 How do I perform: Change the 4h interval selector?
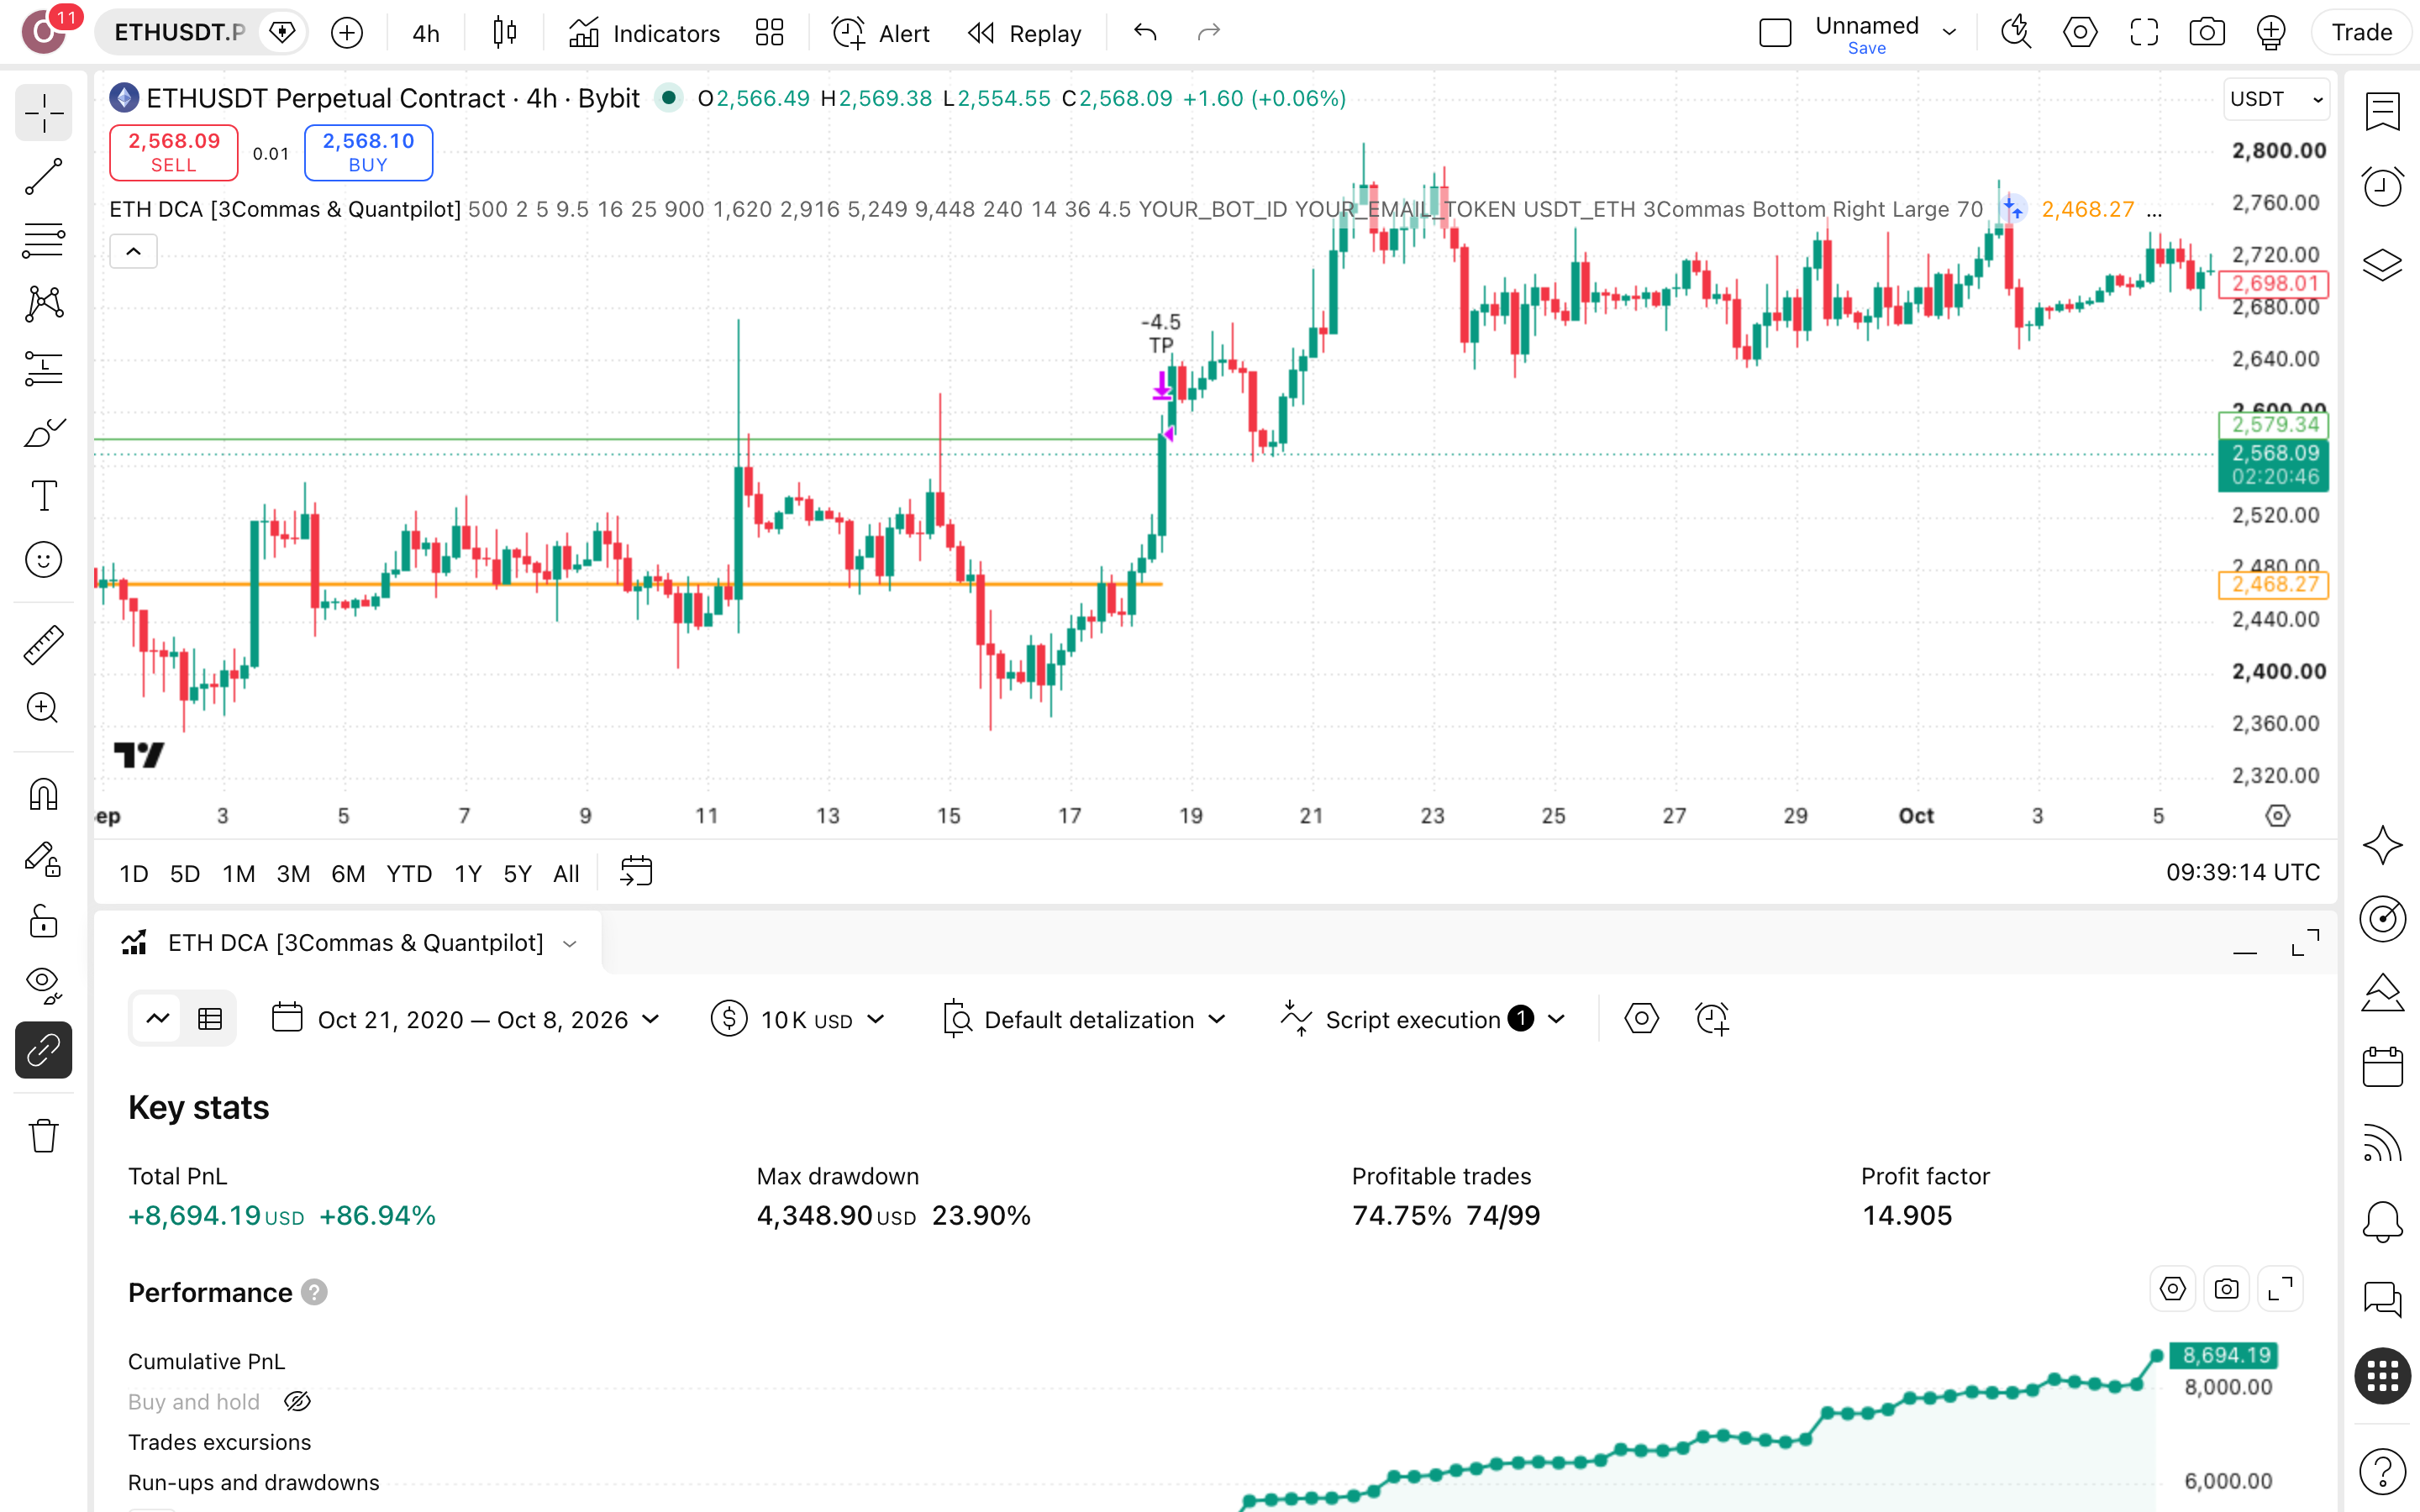coord(426,33)
